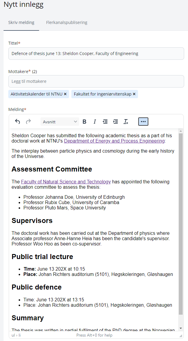Click the Assessment Committee heading

click(52, 169)
